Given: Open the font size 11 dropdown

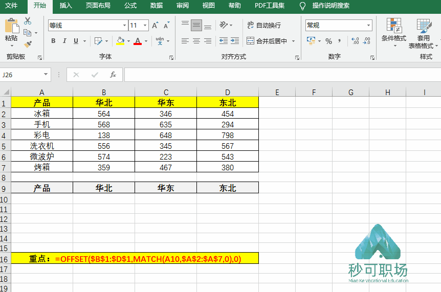Looking at the screenshot, I should coord(145,25).
